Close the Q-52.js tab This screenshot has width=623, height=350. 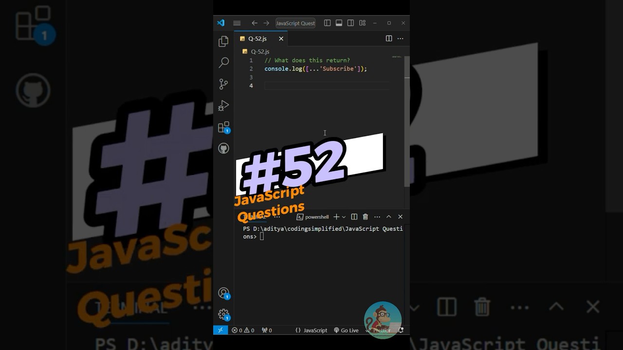[281, 38]
